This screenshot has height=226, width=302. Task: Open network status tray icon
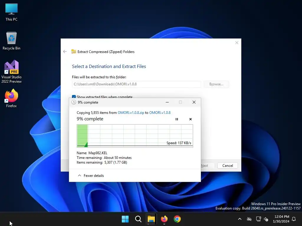coord(258,219)
